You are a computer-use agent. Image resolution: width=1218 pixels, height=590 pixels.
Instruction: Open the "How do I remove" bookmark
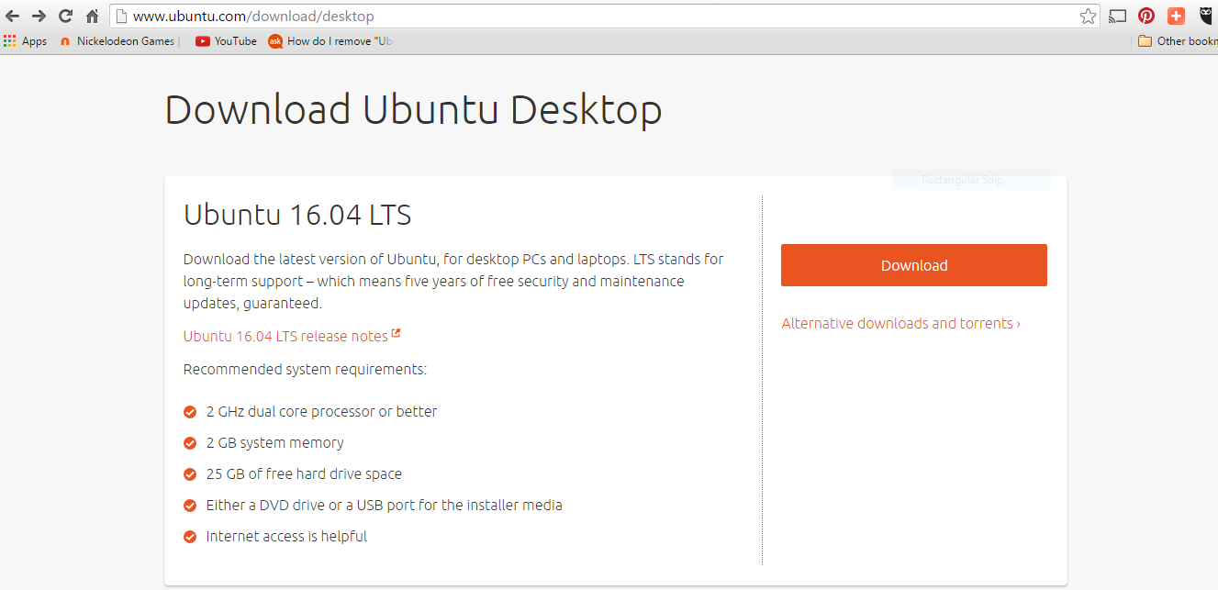[x=330, y=41]
